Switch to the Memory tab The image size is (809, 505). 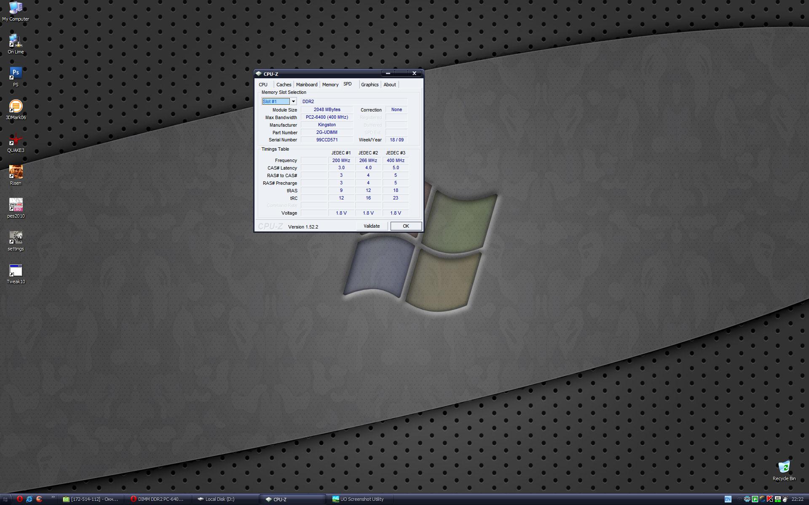(x=330, y=85)
